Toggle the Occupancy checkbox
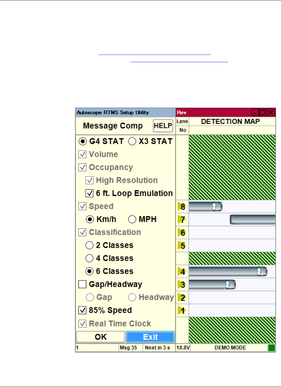Image resolution: width=281 pixels, height=387 pixels. [x=82, y=167]
